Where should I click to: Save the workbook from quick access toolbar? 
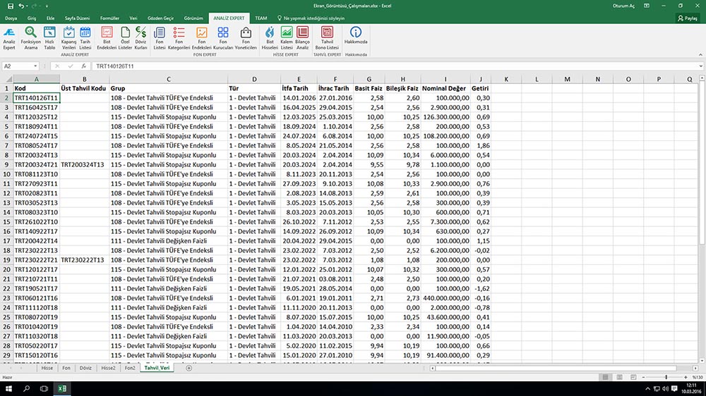(x=11, y=6)
